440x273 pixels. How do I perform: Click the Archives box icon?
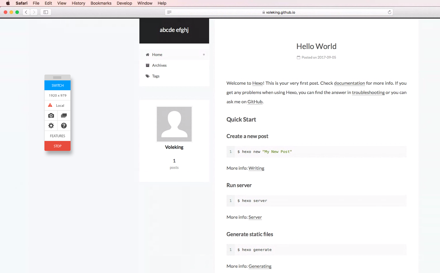148,65
